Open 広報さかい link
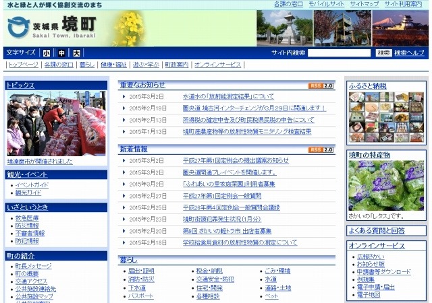 click(x=371, y=257)
